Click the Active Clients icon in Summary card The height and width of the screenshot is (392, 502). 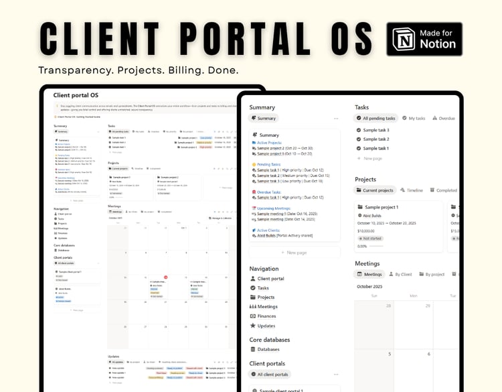click(254, 230)
